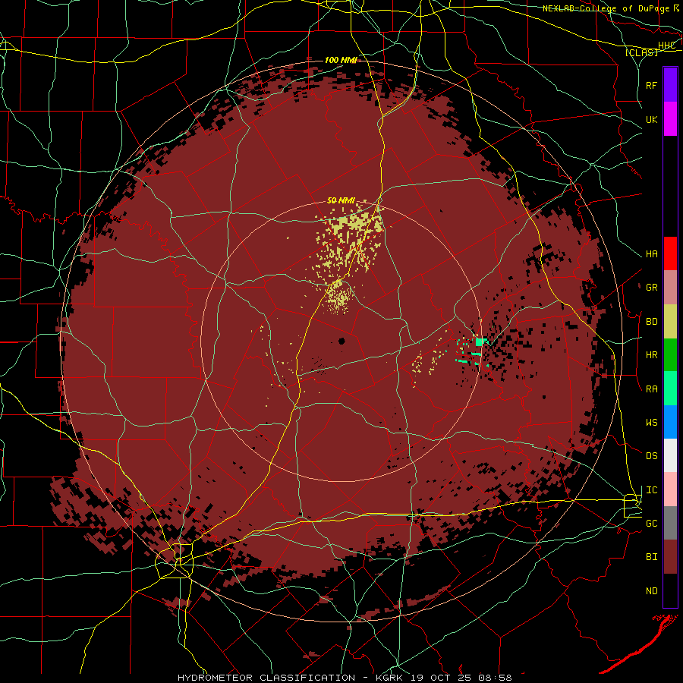Click the black radar site dot at center
683x683 pixels.
click(341, 341)
